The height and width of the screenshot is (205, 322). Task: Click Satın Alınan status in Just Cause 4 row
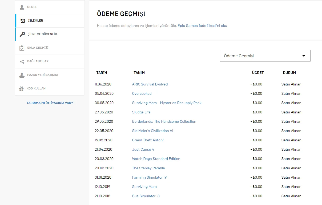(x=291, y=149)
